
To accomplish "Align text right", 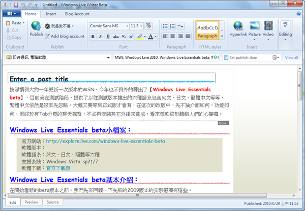I will pyautogui.click(x=180, y=37).
